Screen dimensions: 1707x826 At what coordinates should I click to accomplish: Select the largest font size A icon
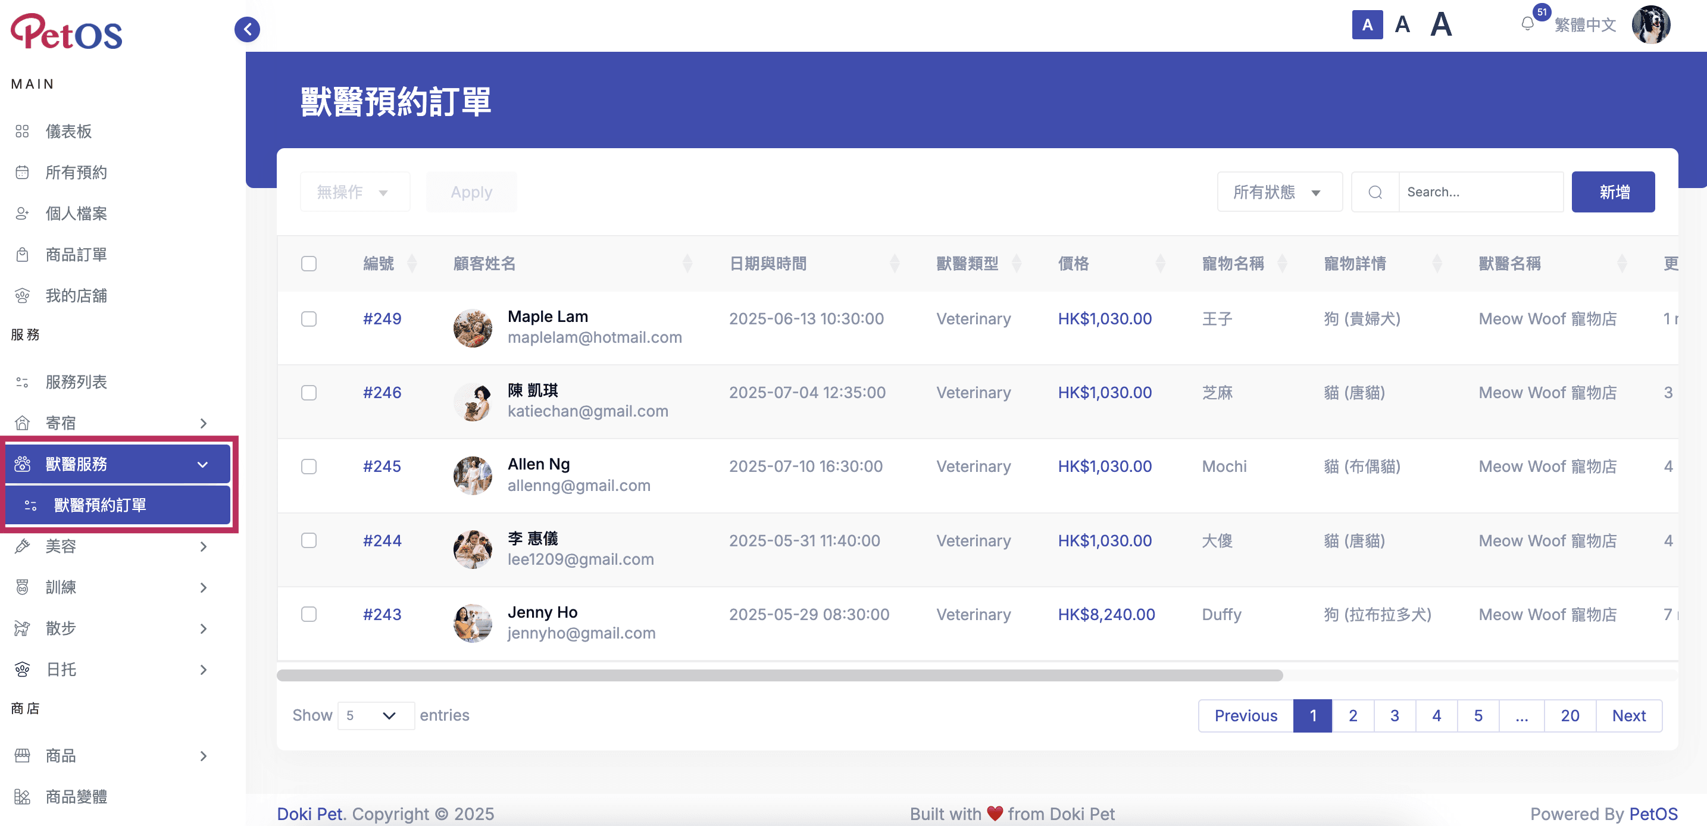(x=1440, y=25)
